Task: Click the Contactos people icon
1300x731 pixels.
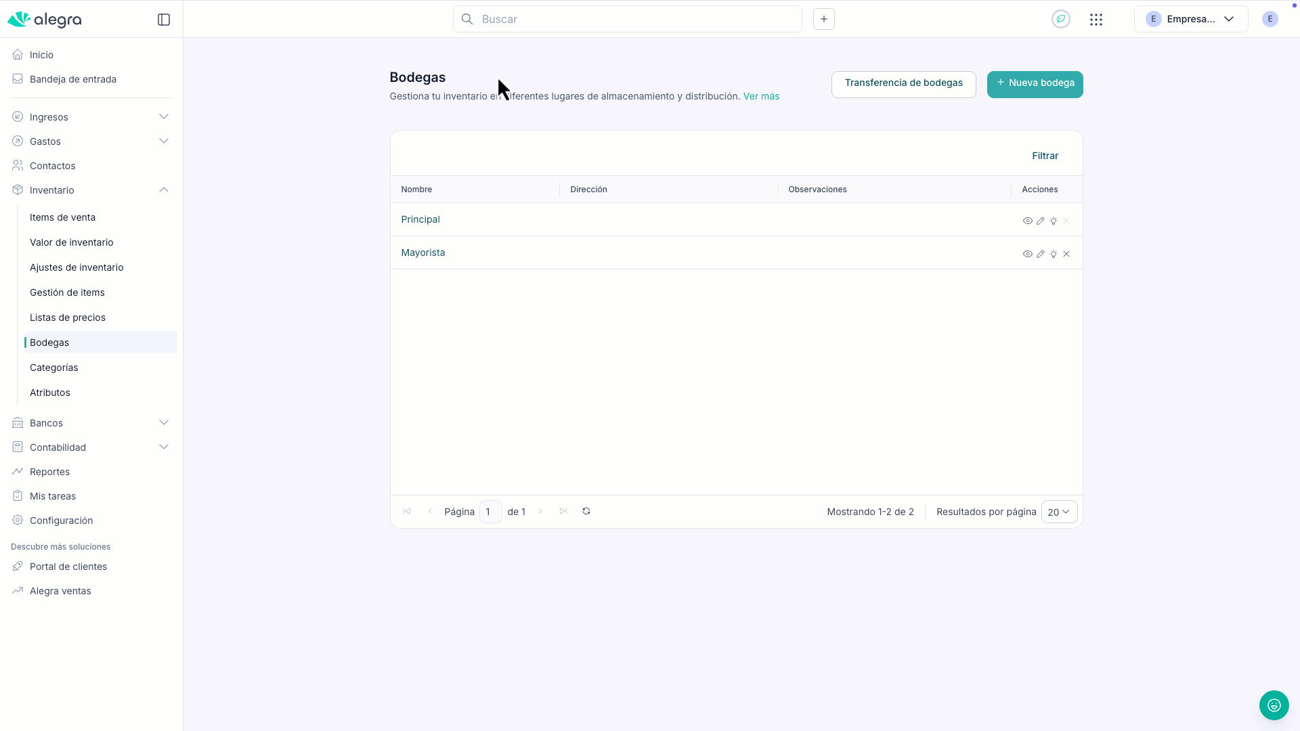Action: [x=18, y=166]
